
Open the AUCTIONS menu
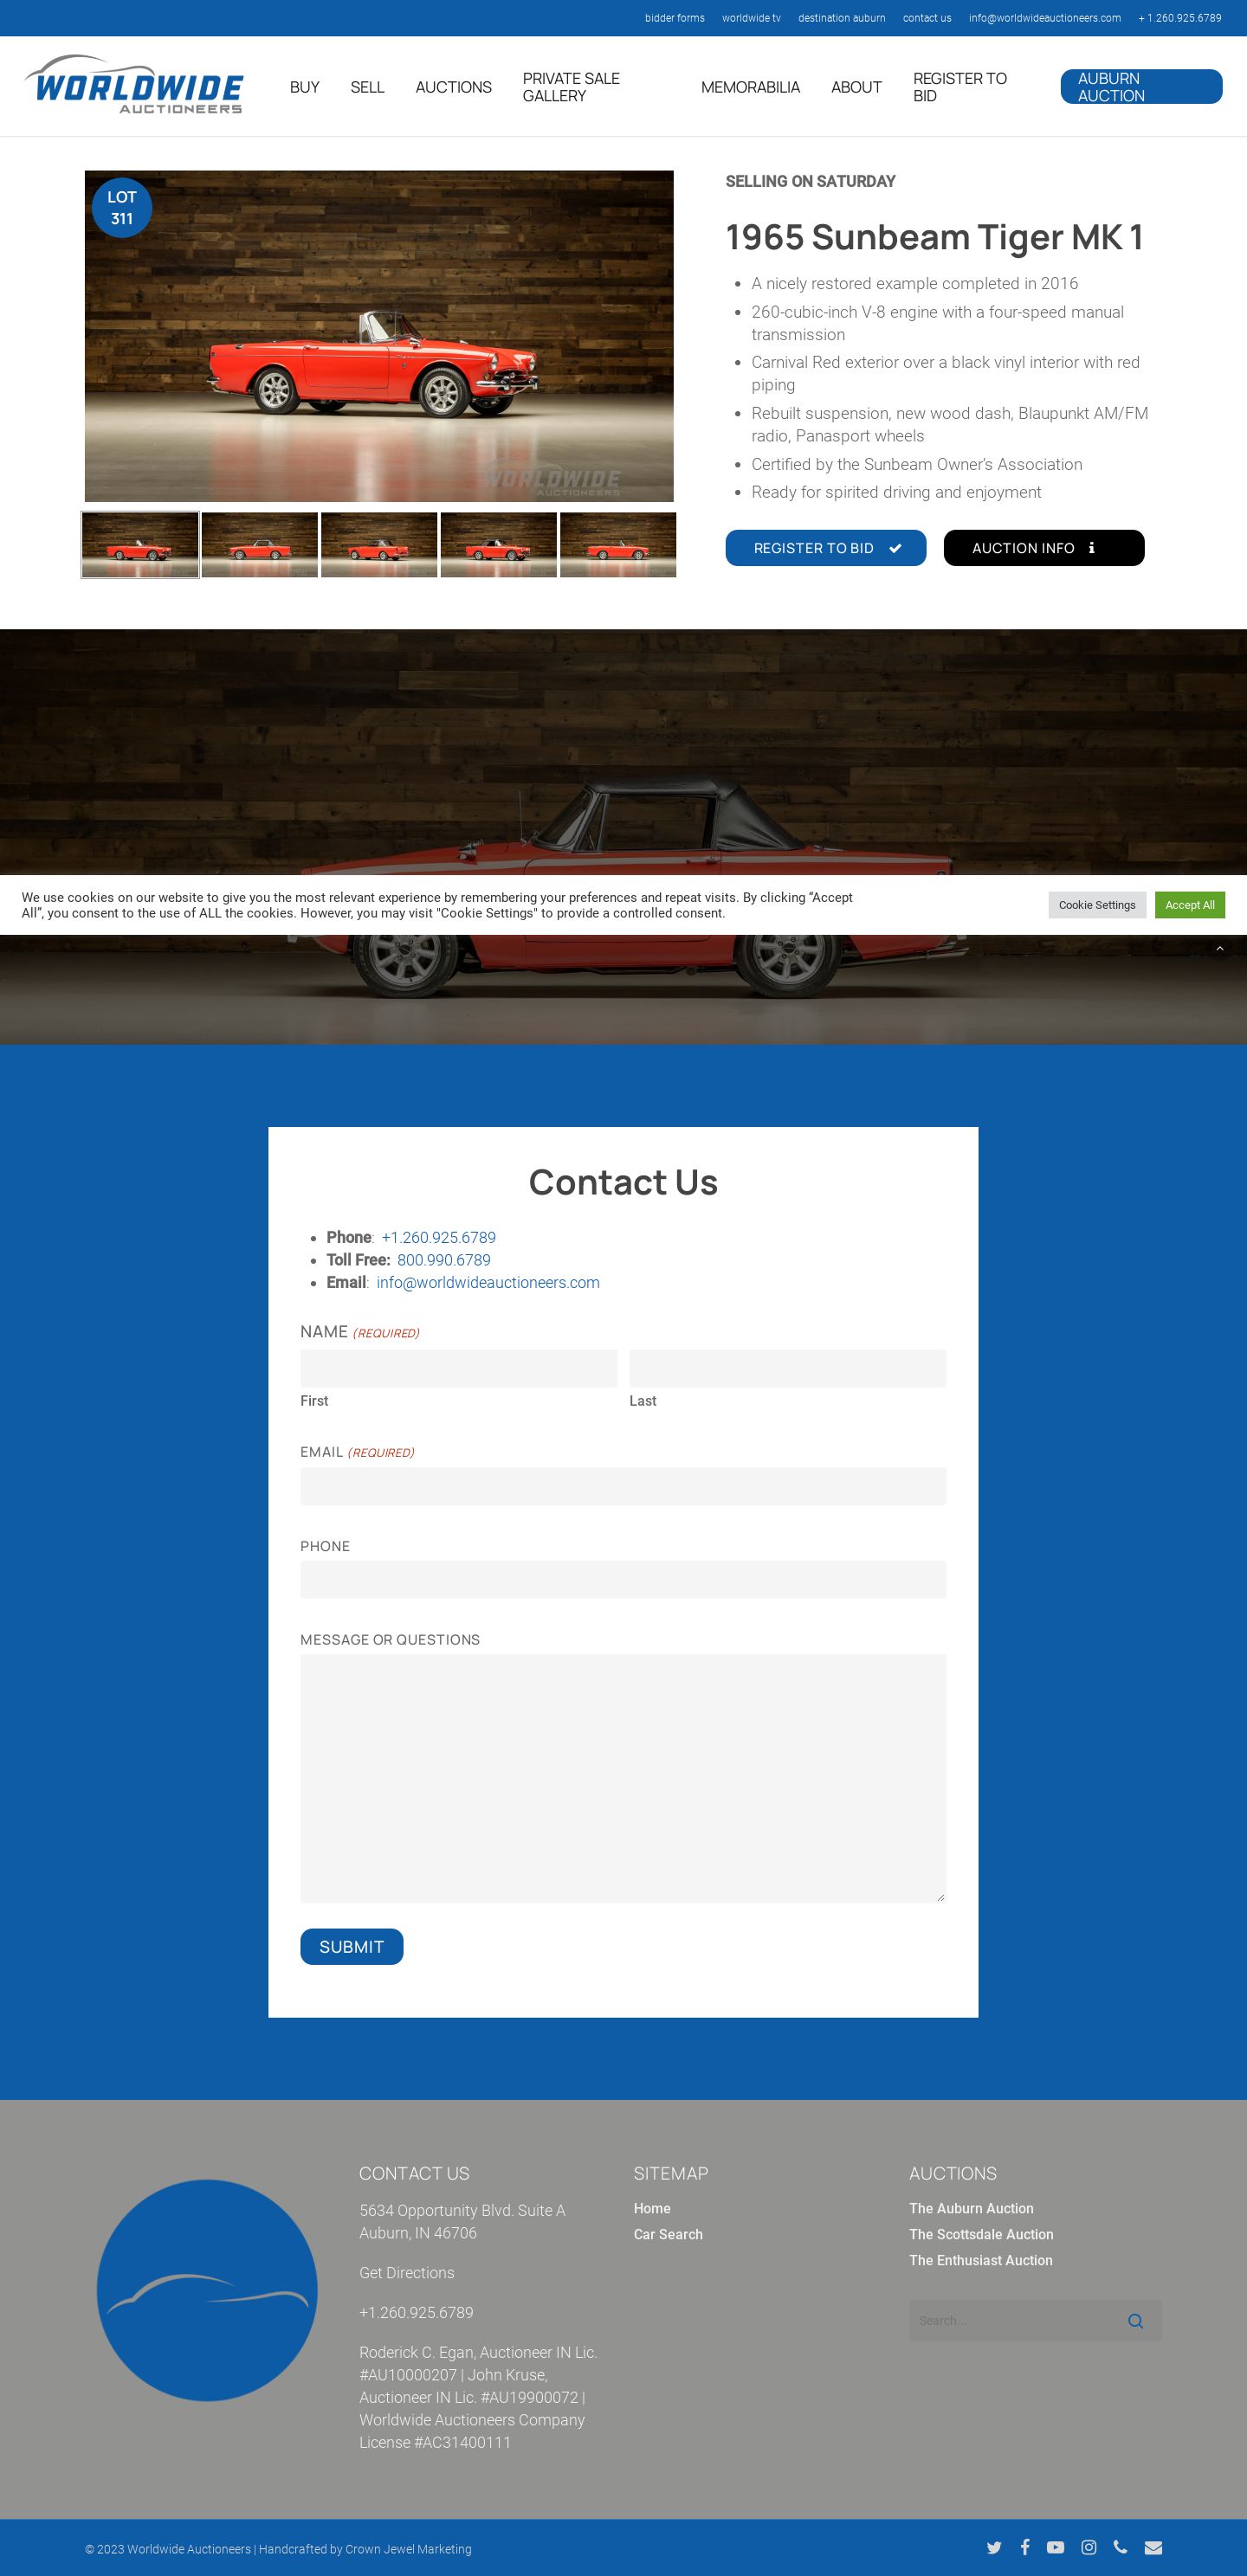pos(454,87)
